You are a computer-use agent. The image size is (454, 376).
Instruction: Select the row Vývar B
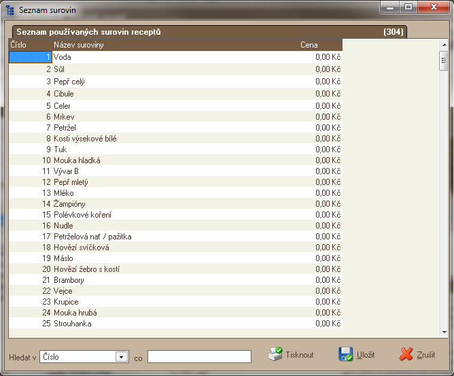[176, 171]
